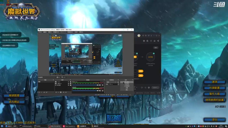
Task: Click the 官方網站 button
Action: coord(14,102)
